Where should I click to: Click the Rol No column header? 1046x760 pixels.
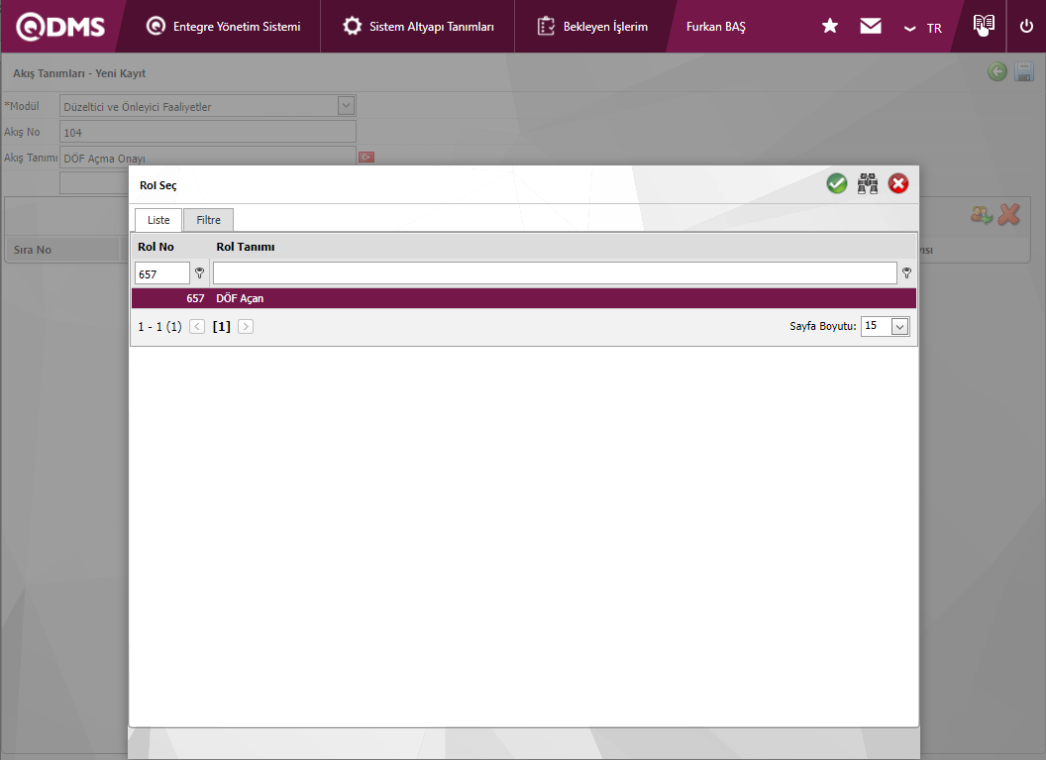pyautogui.click(x=157, y=247)
